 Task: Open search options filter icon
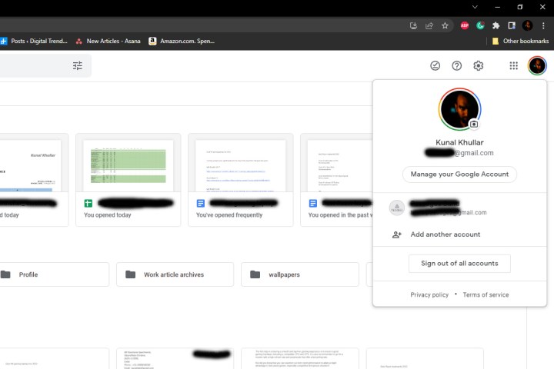click(78, 65)
